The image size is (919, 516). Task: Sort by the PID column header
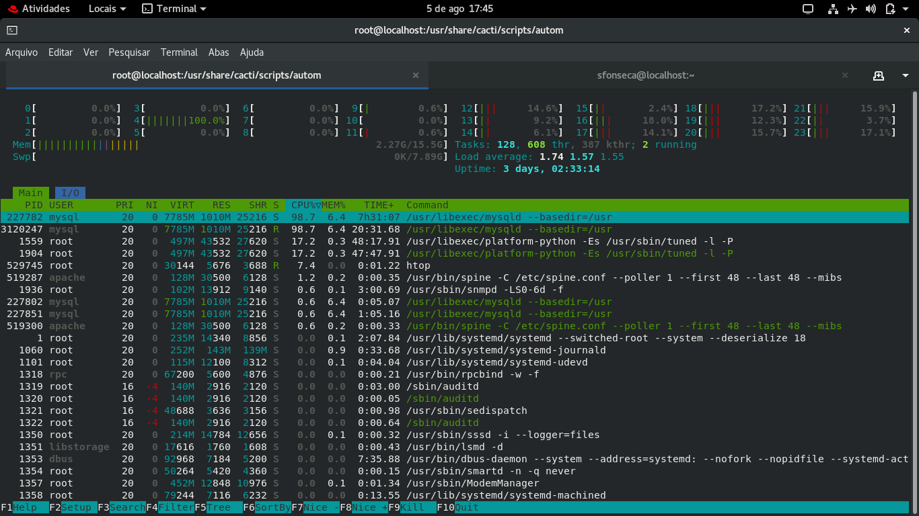click(x=34, y=205)
